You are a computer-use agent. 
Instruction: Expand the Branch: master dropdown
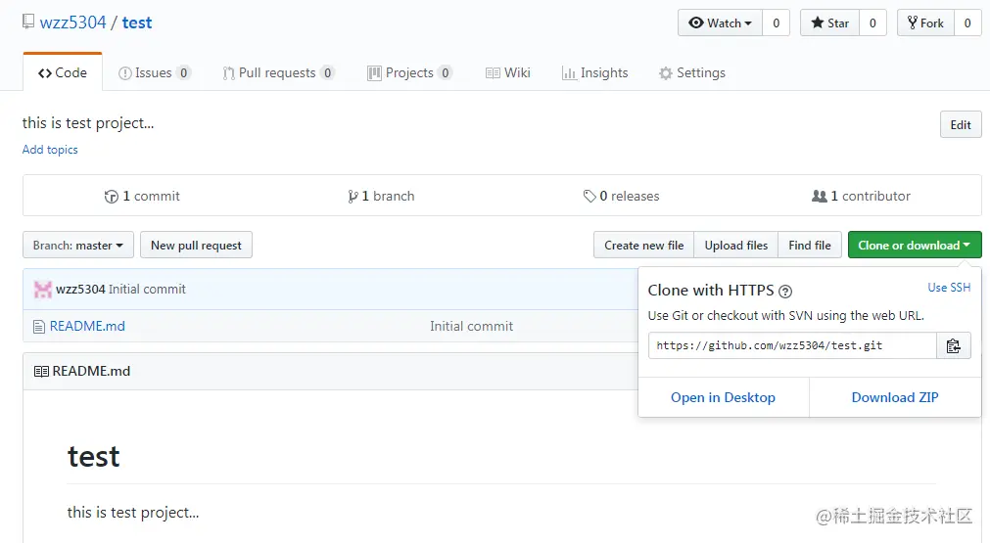tap(78, 245)
